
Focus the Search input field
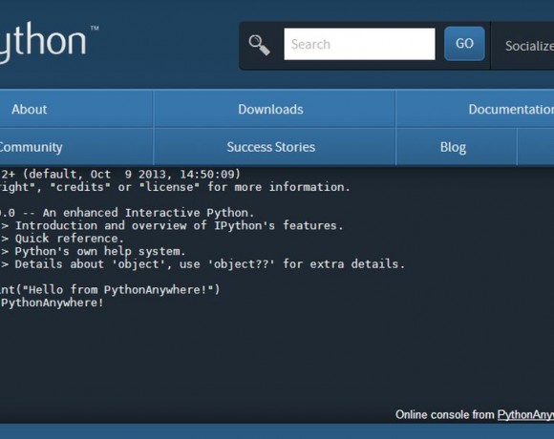tap(359, 44)
